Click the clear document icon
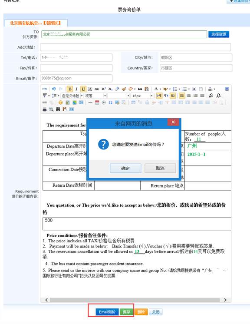 click(201, 89)
